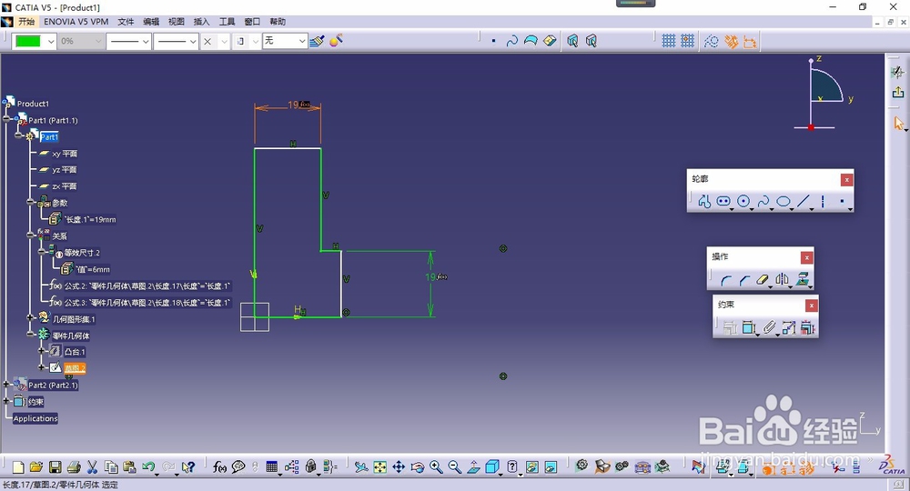Open the 0% transparency dropdown

(98, 41)
